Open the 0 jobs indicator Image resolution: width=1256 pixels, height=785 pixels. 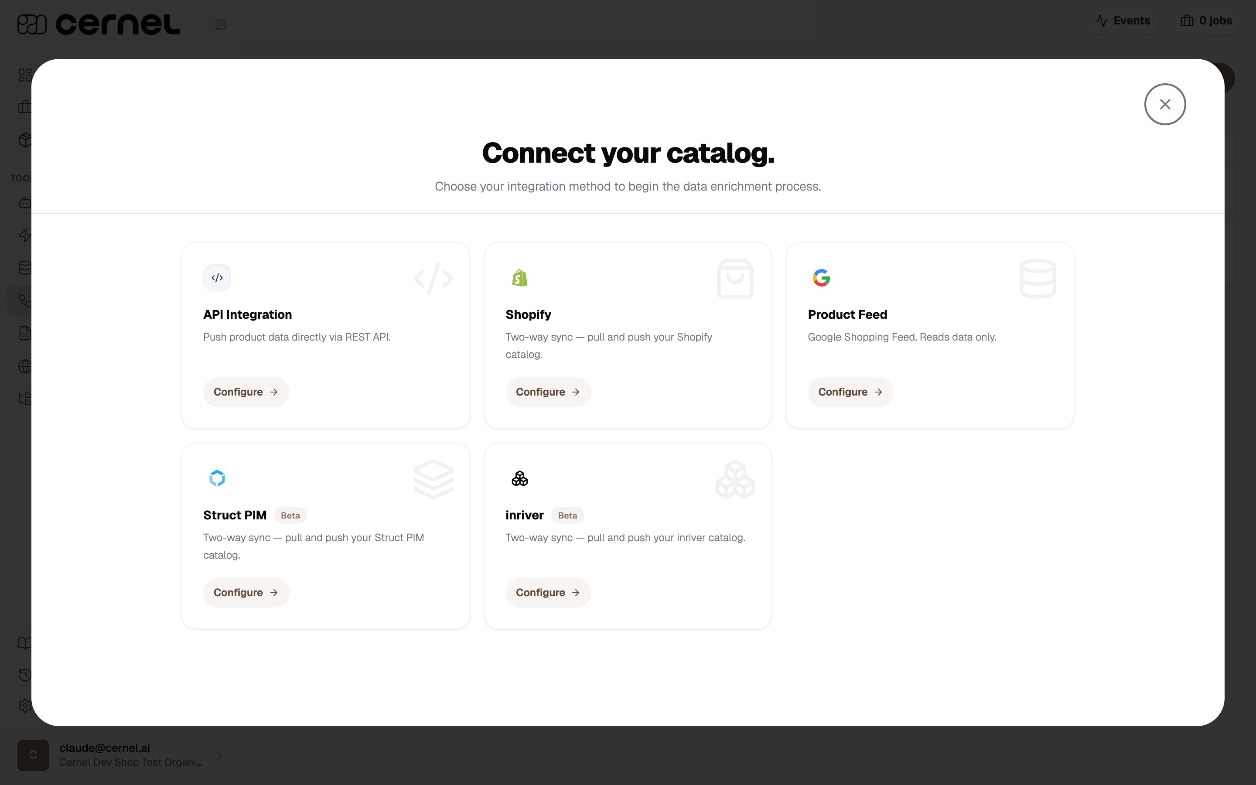1206,21
